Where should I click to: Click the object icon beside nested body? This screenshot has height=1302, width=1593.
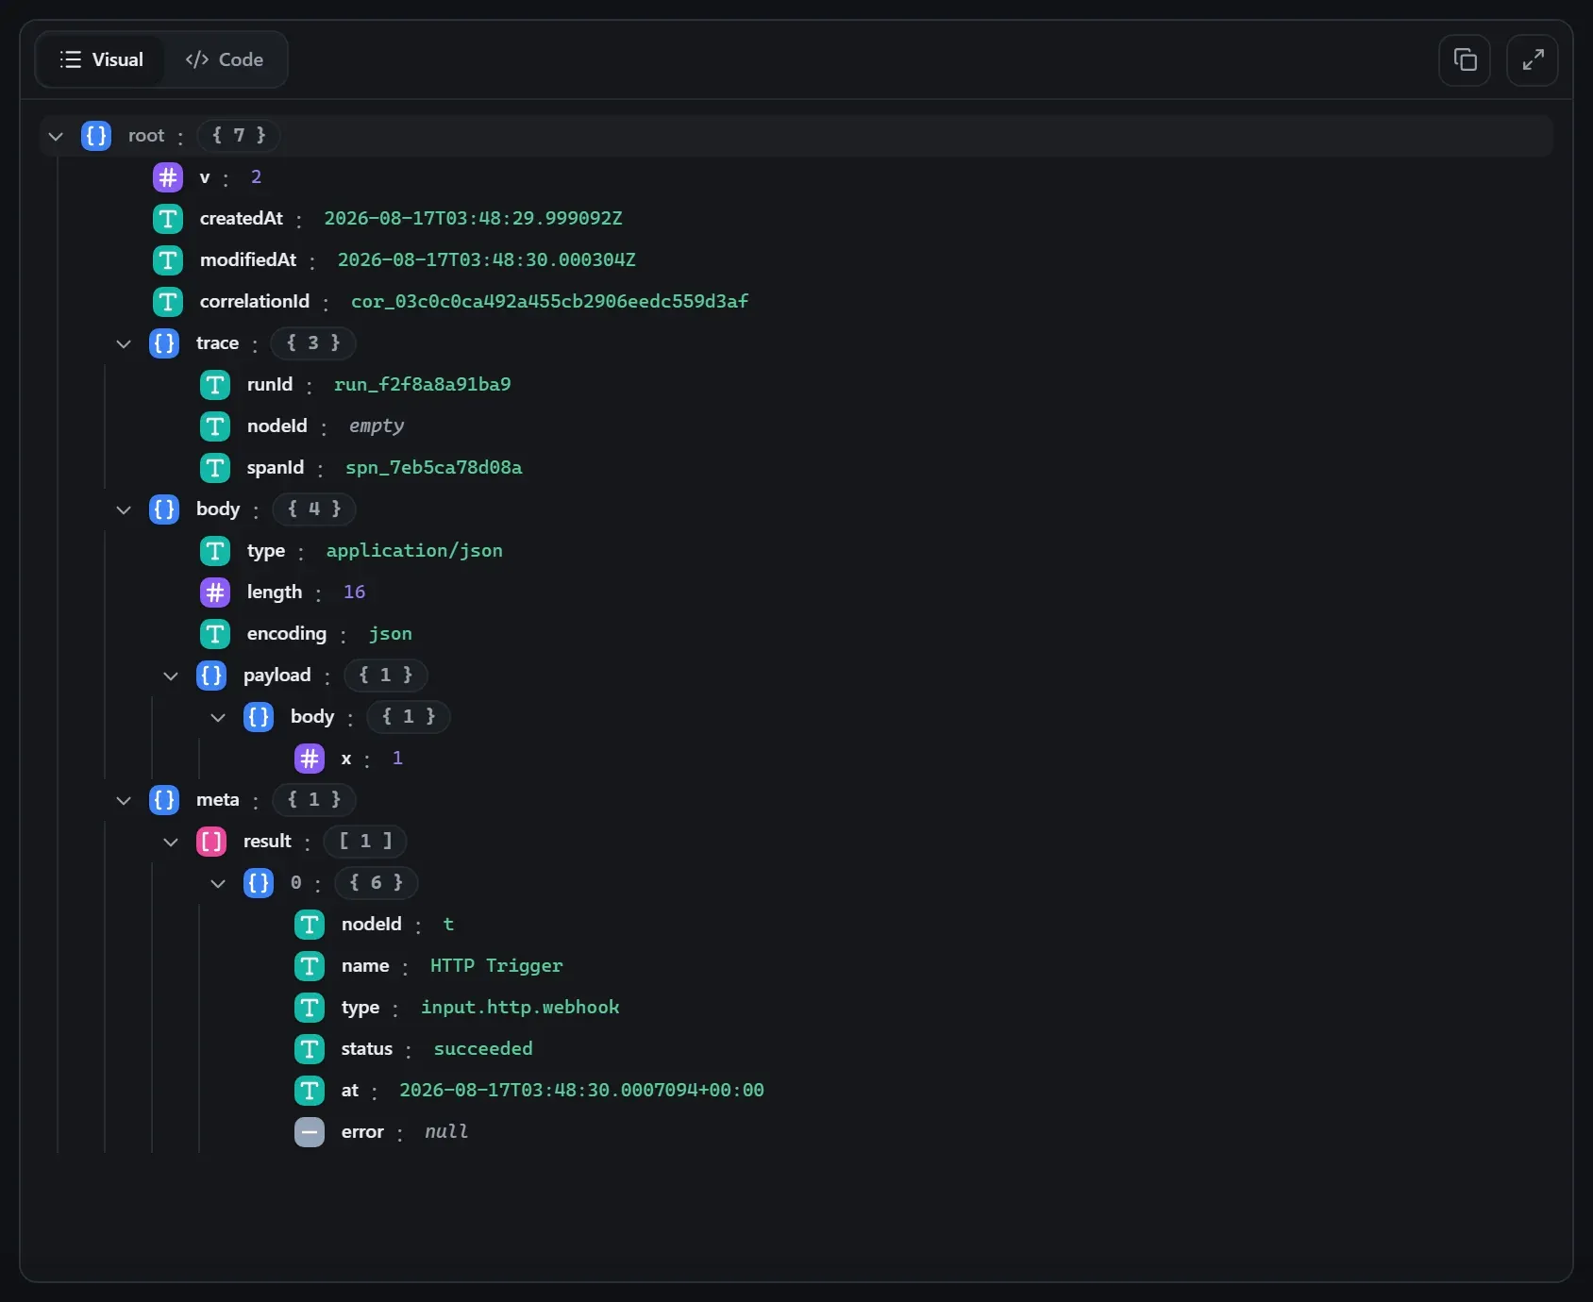point(259,717)
